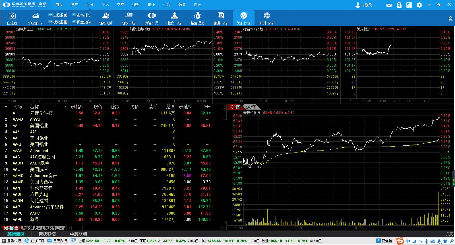Click the 已连接 connection status
455x245 pixels.
pyautogui.click(x=384, y=241)
